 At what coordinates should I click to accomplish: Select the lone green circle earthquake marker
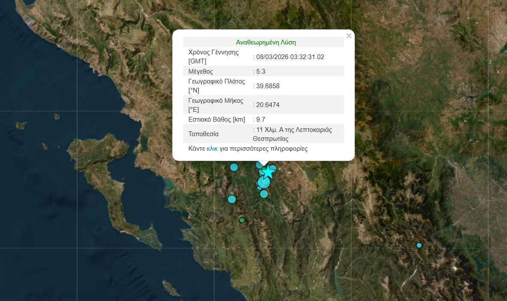(242, 220)
